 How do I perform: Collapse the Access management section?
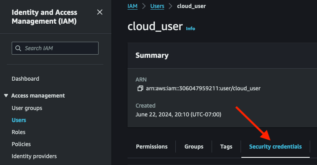6,96
